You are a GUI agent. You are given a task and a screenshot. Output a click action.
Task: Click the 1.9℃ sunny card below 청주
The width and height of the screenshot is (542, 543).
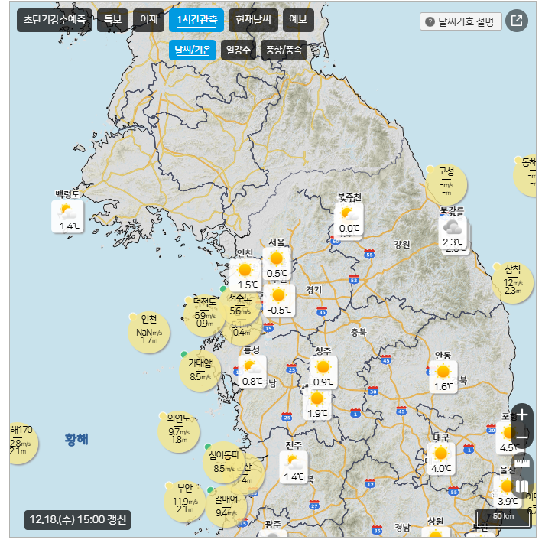(x=317, y=404)
